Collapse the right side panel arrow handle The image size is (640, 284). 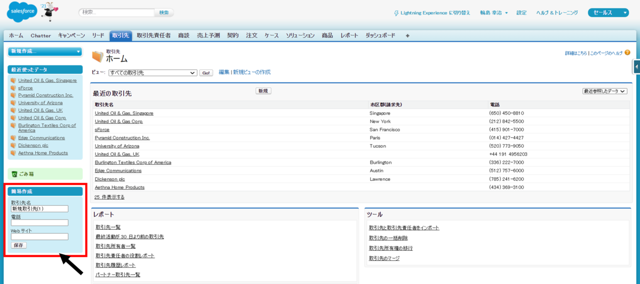click(x=637, y=66)
